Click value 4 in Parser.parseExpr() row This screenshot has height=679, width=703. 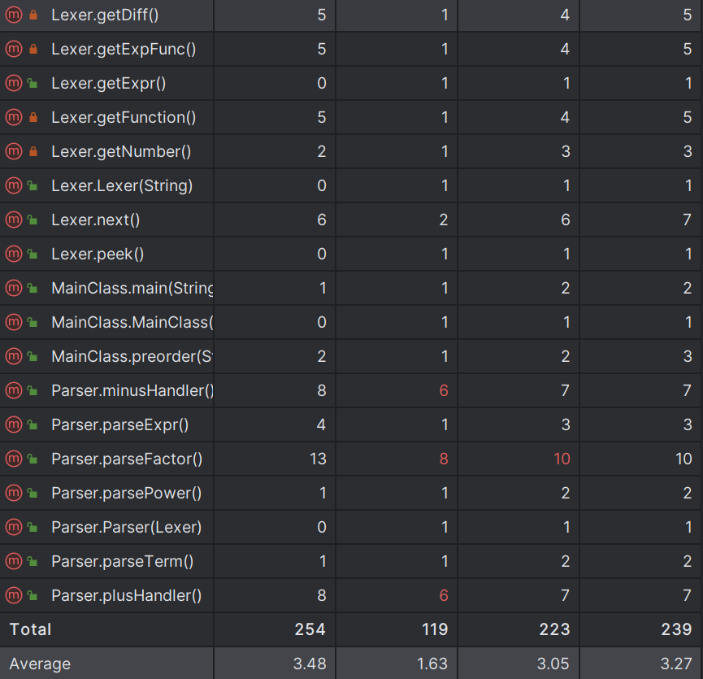coord(321,424)
